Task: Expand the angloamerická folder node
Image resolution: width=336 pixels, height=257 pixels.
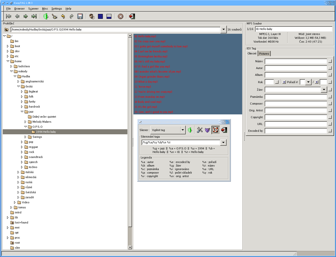Action: (x=18, y=81)
